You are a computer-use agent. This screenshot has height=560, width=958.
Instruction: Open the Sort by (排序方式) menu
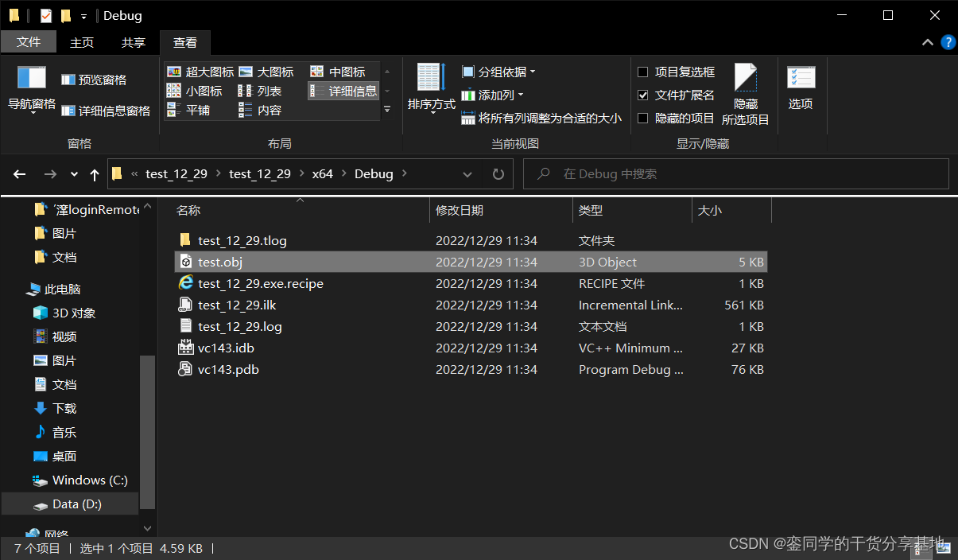tap(432, 89)
